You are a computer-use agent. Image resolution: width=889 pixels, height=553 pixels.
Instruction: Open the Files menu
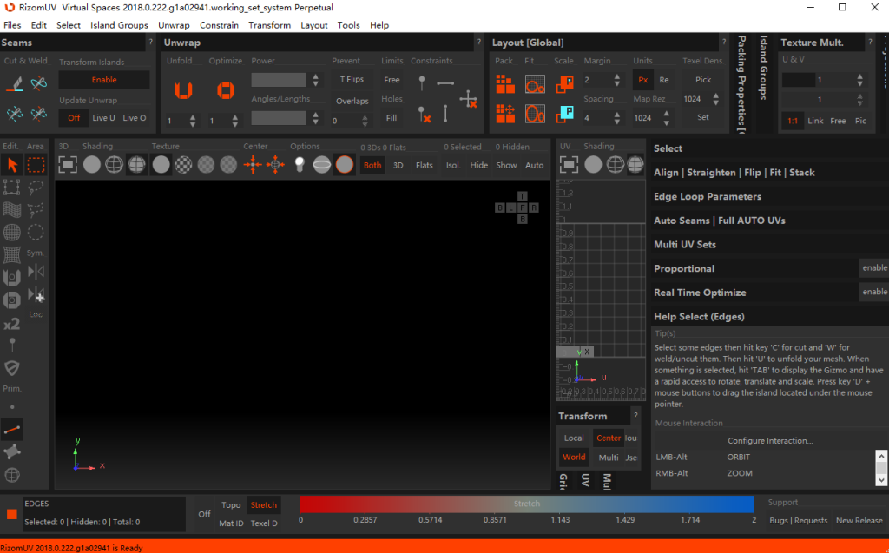pos(12,25)
